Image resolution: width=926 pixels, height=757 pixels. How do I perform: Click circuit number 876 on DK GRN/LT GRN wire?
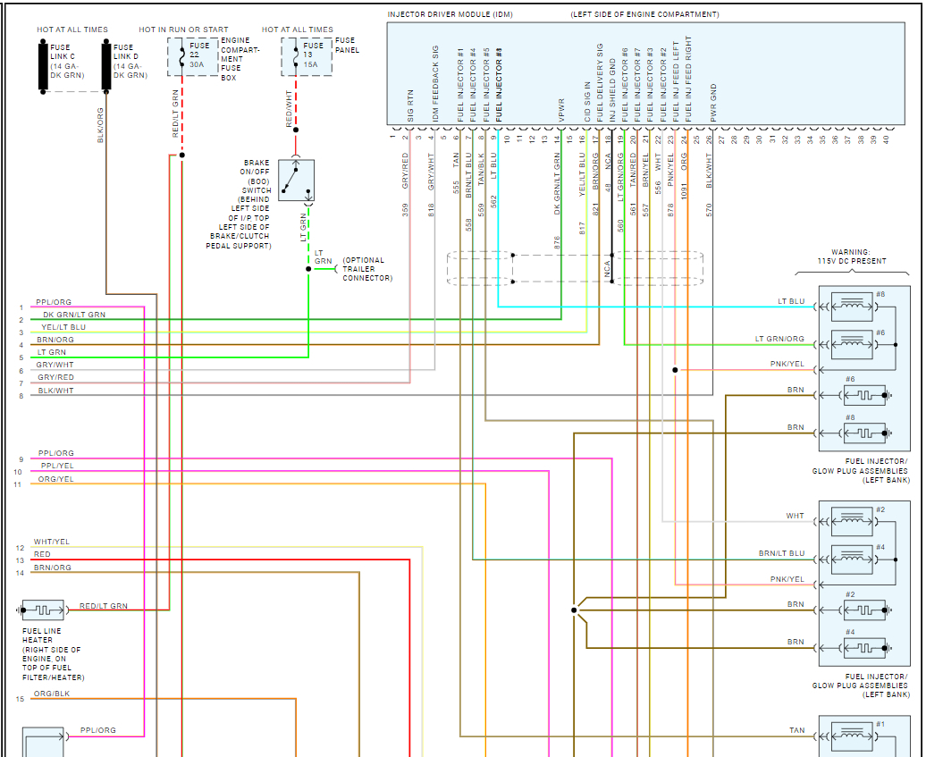[x=557, y=243]
